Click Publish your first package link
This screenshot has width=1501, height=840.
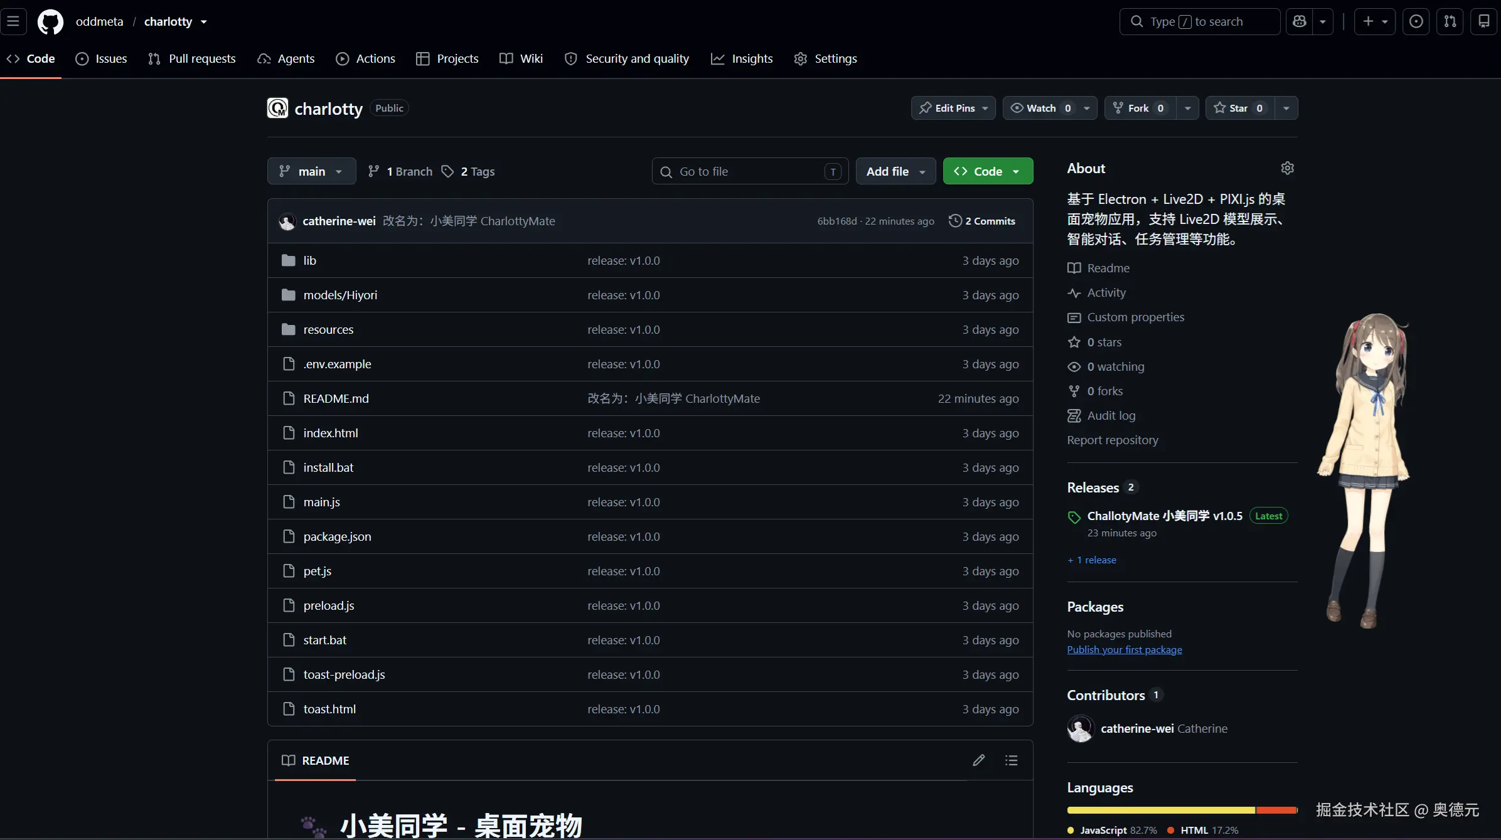pos(1124,650)
